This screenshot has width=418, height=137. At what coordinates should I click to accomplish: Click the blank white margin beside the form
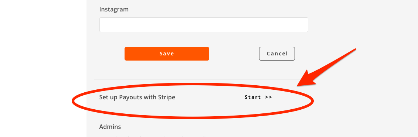(43, 69)
